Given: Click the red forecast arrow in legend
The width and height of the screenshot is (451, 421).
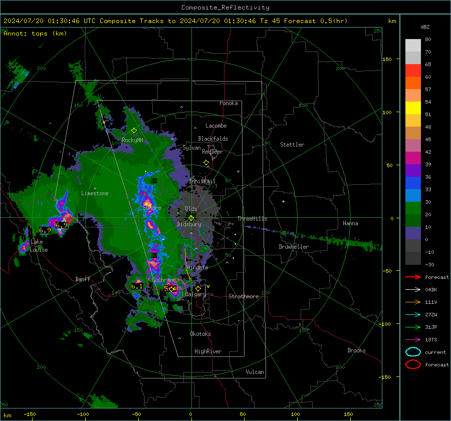Looking at the screenshot, I should [x=413, y=277].
